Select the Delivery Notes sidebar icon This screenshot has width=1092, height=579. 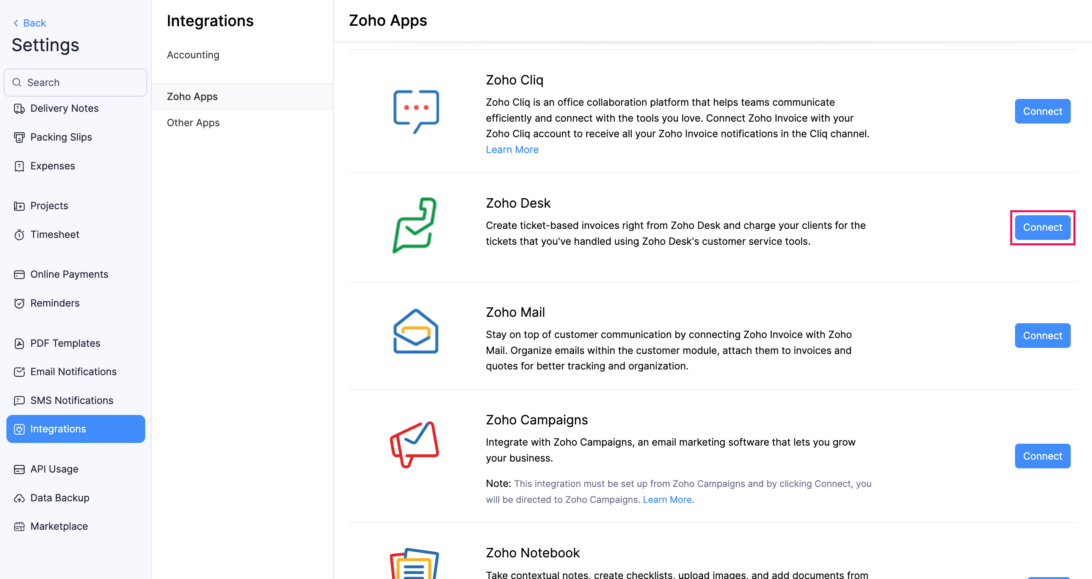pos(19,109)
